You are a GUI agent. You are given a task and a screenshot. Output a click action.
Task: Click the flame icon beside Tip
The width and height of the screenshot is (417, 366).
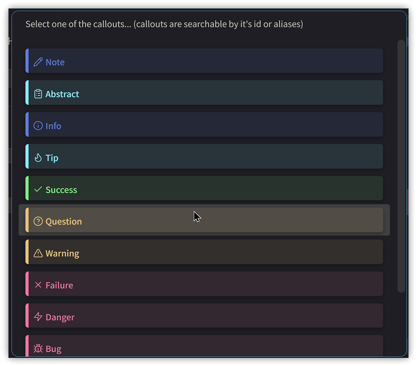coord(38,158)
